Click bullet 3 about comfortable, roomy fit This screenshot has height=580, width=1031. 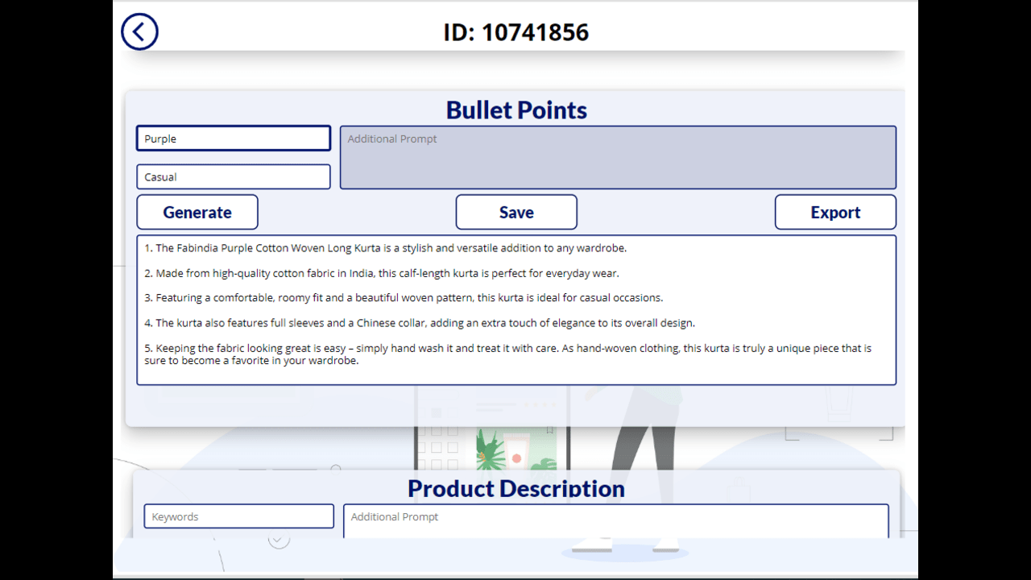(404, 298)
